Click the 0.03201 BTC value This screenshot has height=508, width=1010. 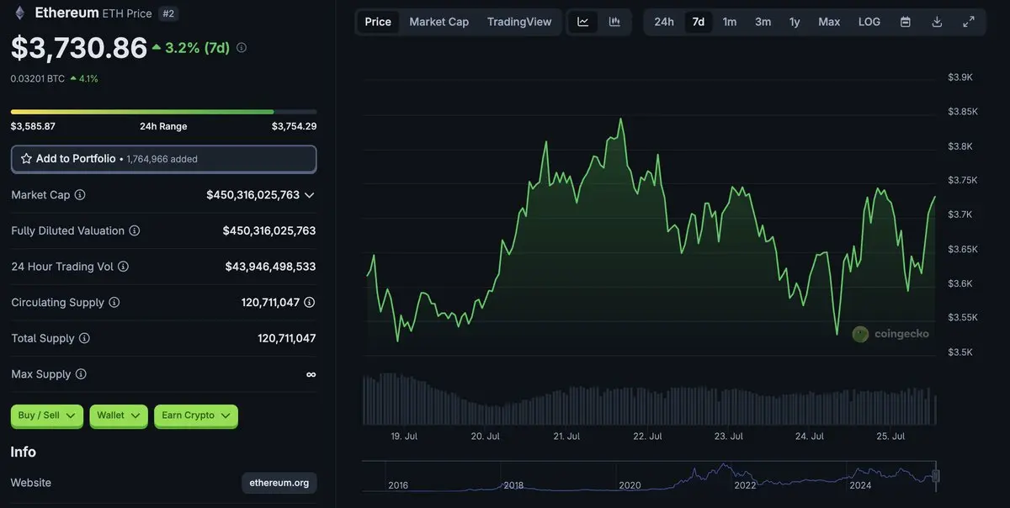[38, 78]
